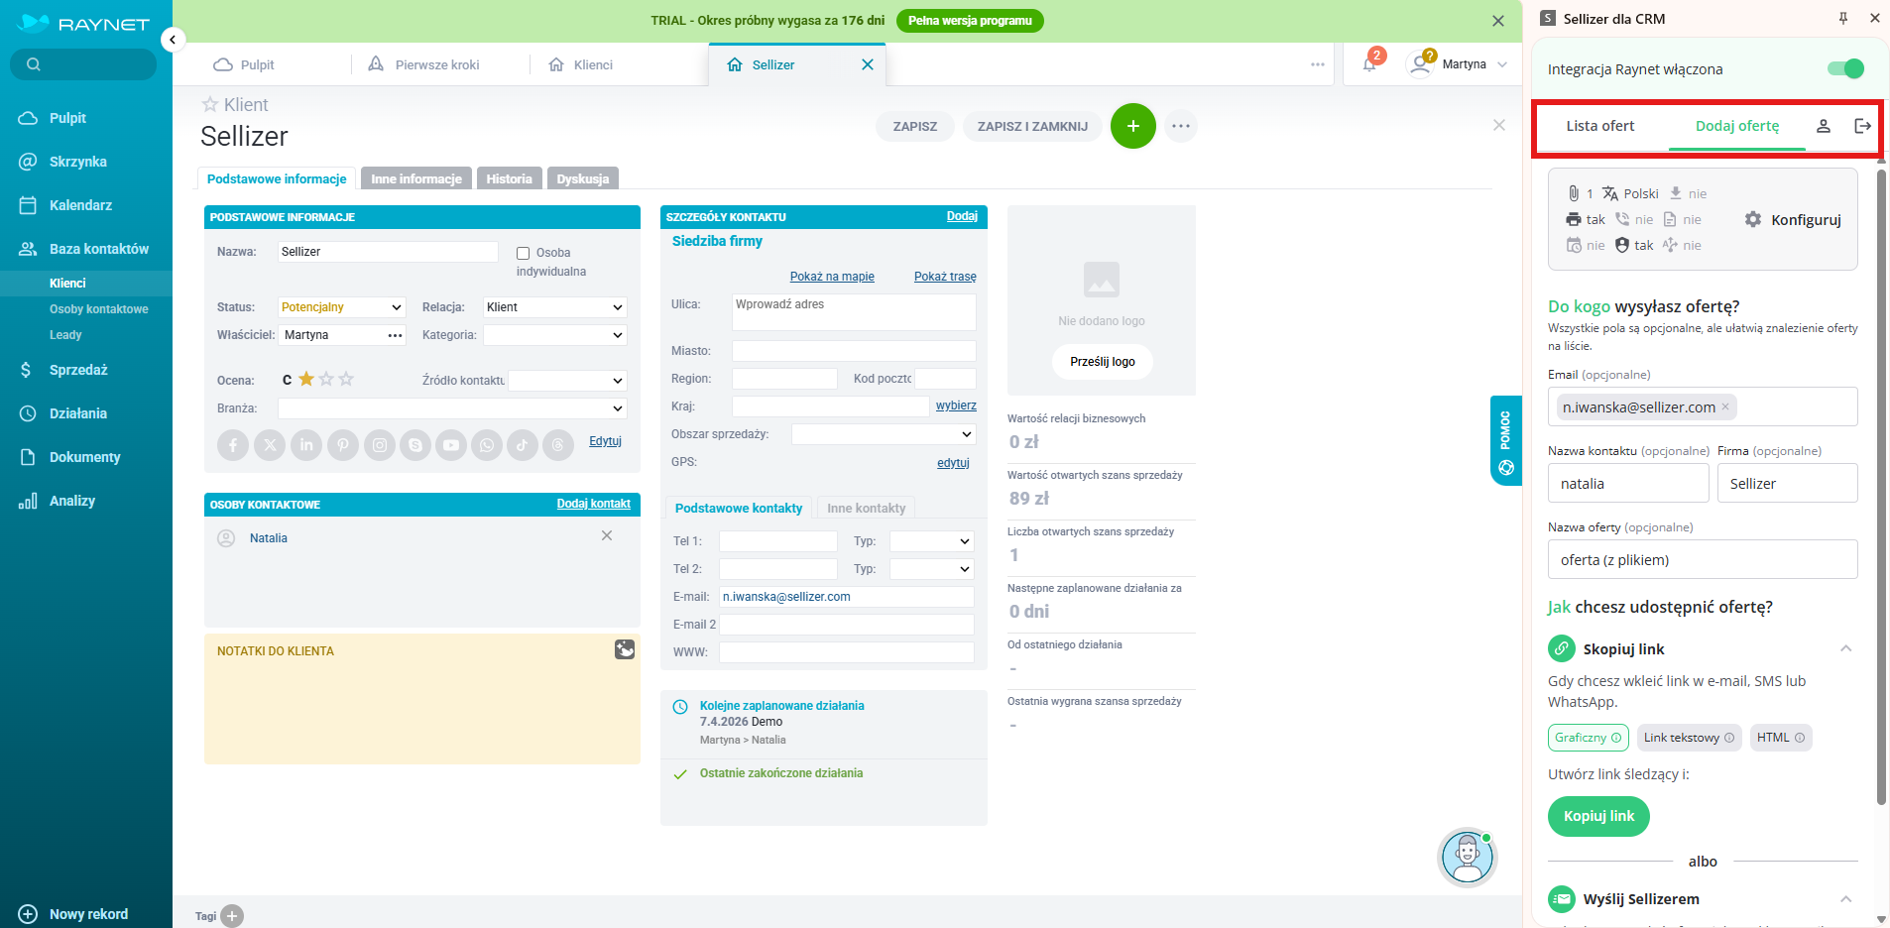The width and height of the screenshot is (1890, 928).
Task: Select the Graficzny link type option
Action: coord(1587,738)
